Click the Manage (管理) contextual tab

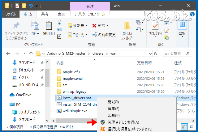(x=90, y=6)
